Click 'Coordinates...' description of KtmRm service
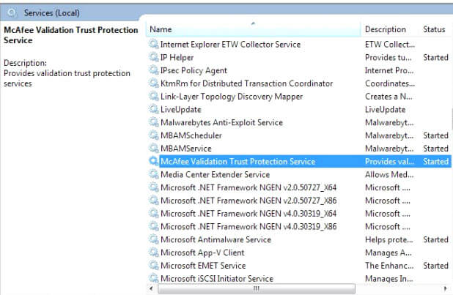Viewport: 453px width, 295px height. pos(390,83)
